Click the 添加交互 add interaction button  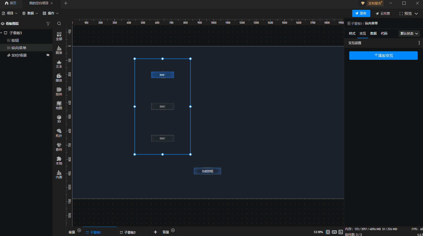coord(383,56)
